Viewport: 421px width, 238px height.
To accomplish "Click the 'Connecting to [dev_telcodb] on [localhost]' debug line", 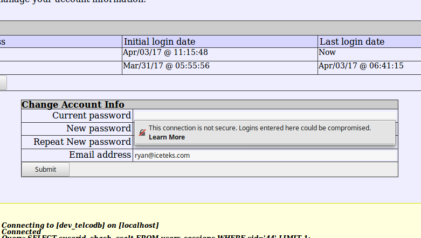I will point(80,225).
